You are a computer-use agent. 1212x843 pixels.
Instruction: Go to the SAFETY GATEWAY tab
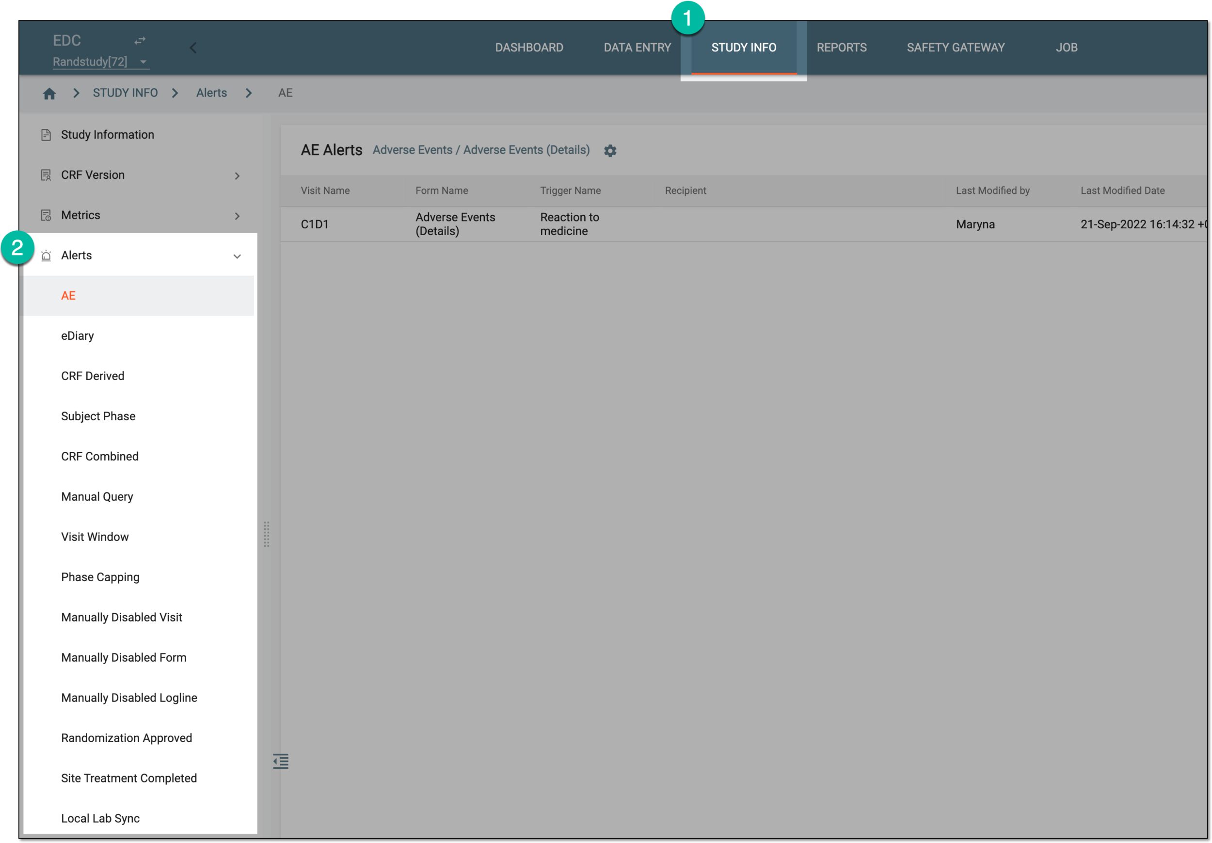tap(956, 48)
